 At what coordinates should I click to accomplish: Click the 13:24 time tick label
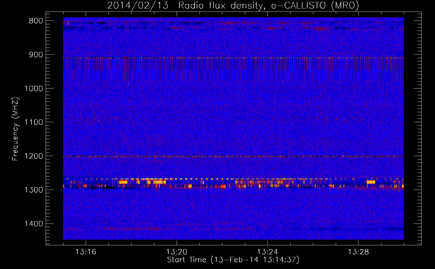click(268, 252)
